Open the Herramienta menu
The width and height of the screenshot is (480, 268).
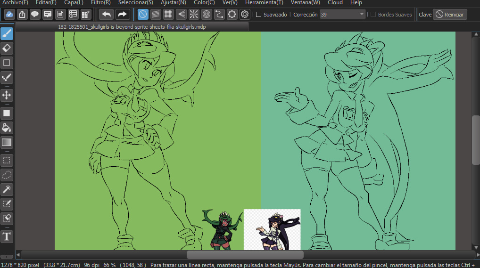(x=264, y=3)
